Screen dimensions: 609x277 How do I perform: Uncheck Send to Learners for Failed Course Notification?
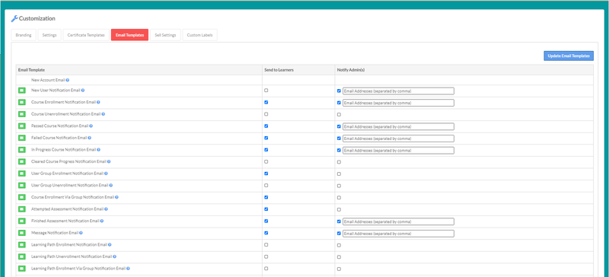pyautogui.click(x=266, y=138)
